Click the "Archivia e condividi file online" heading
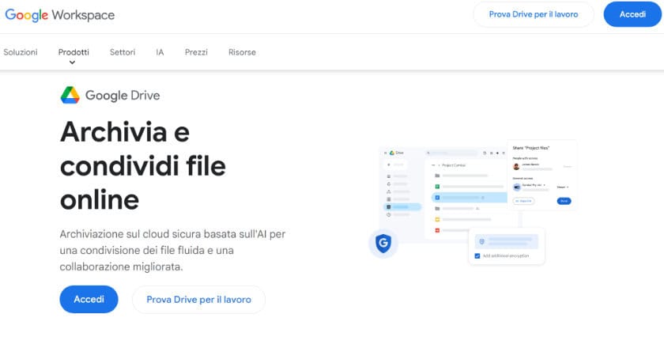The height and width of the screenshot is (348, 664). (x=143, y=166)
